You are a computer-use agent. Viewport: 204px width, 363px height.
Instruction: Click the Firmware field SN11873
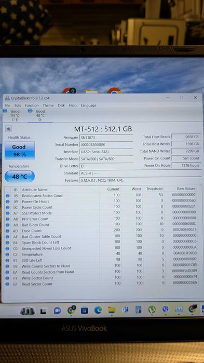click(x=106, y=138)
